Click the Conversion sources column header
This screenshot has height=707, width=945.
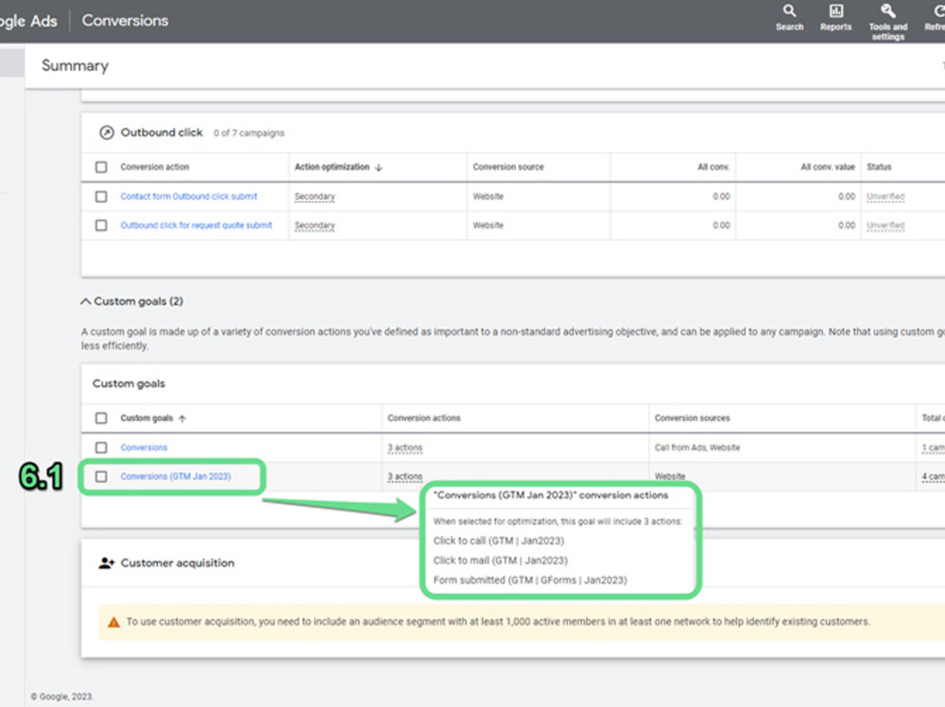pos(692,418)
